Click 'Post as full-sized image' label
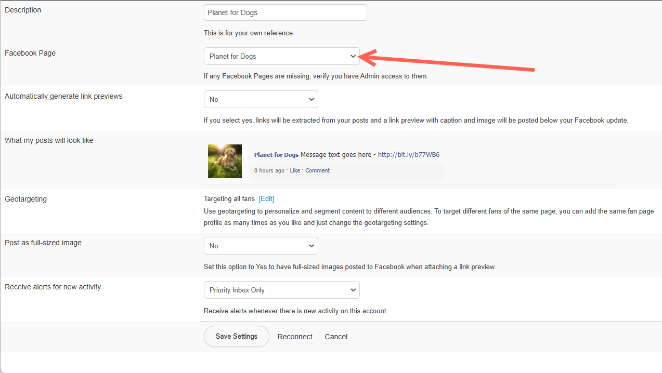The width and height of the screenshot is (662, 373). (x=43, y=243)
